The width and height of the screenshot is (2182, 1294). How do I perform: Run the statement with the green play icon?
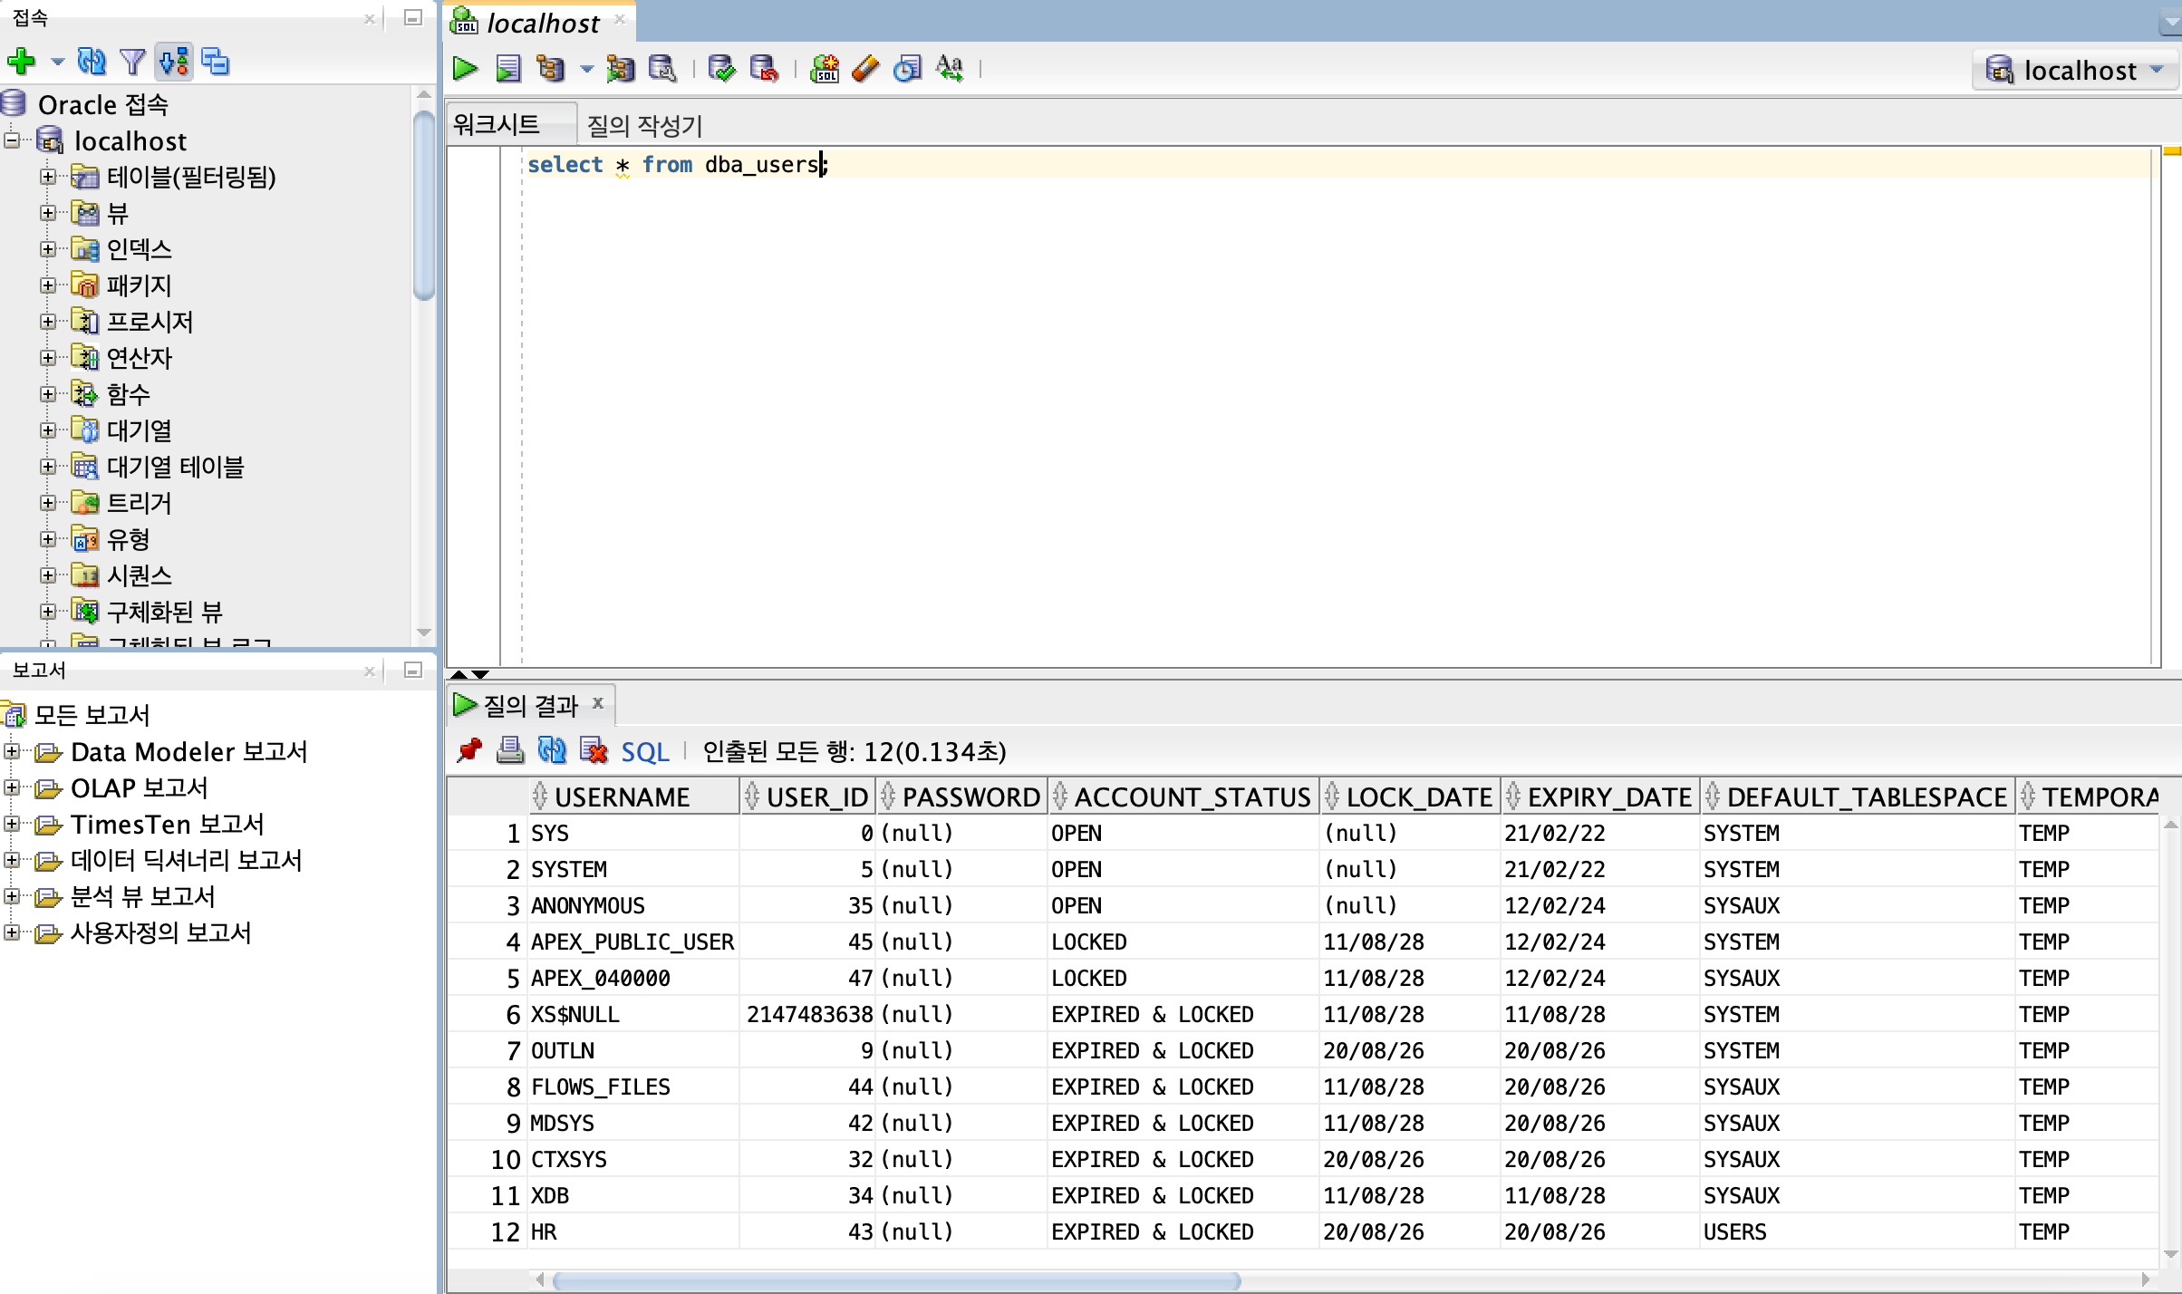[x=465, y=69]
